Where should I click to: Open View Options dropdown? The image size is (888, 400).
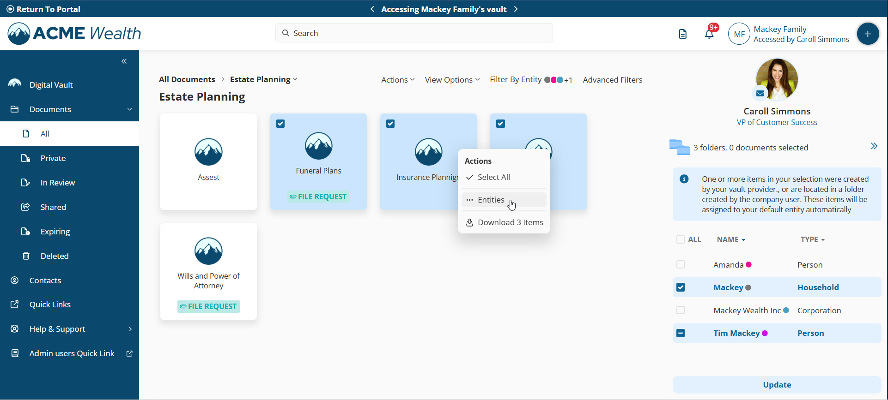452,80
